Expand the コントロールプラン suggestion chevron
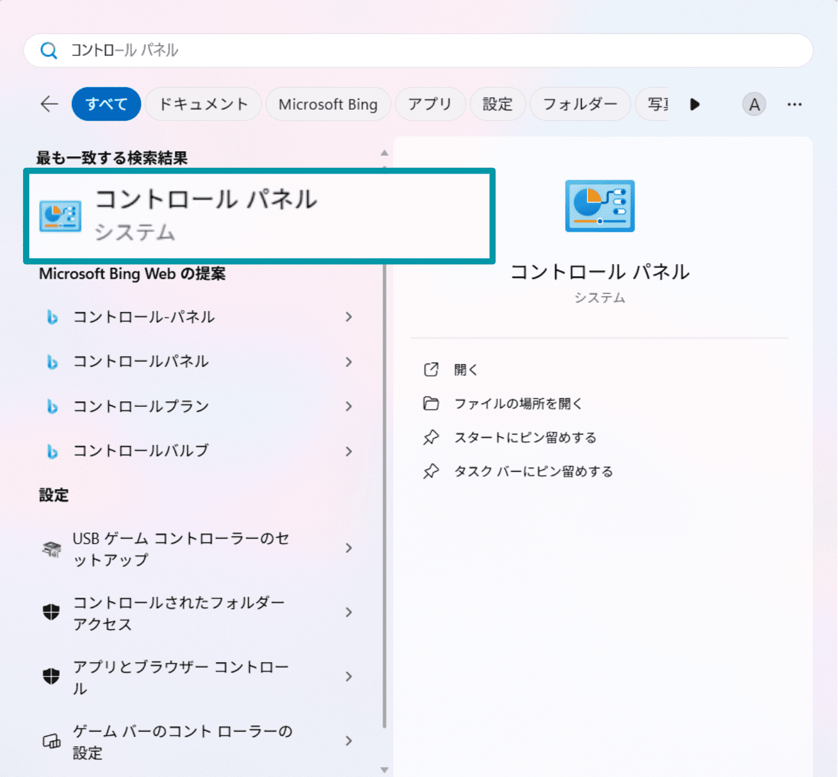 [349, 406]
